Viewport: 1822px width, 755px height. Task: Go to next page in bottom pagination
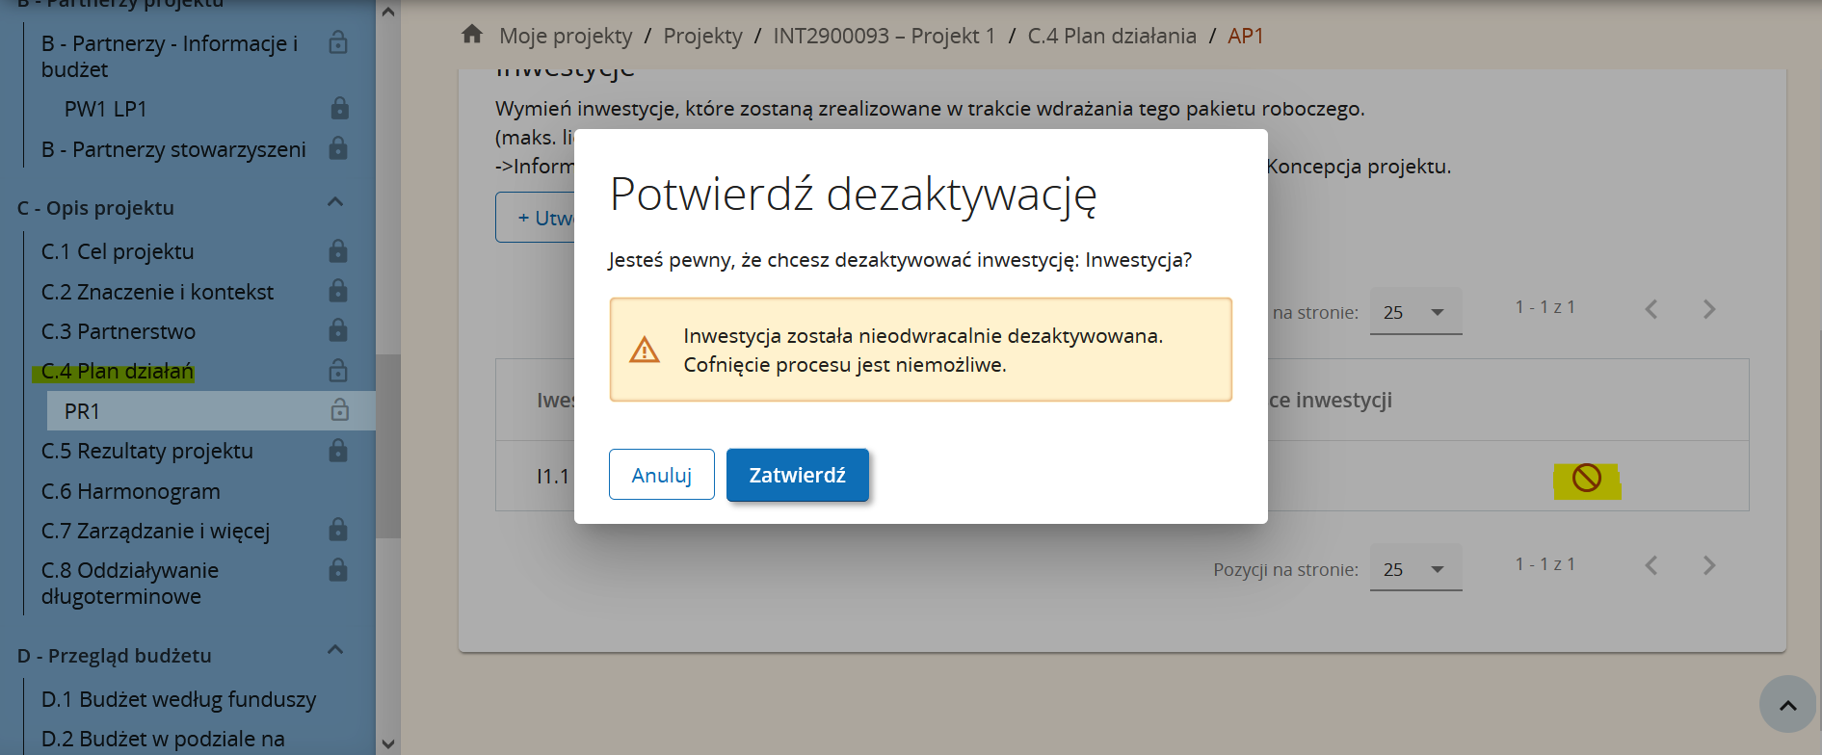pyautogui.click(x=1708, y=566)
